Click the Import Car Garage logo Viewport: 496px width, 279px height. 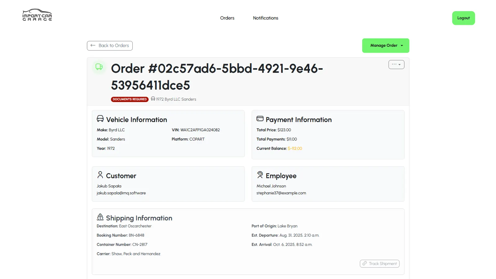click(37, 15)
